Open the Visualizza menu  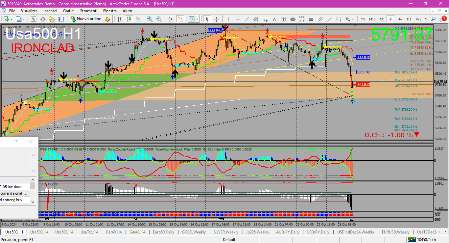tap(29, 11)
